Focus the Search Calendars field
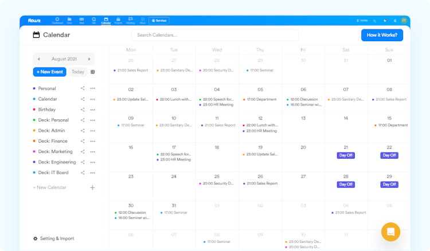Image resolution: width=430 pixels, height=251 pixels. point(215,35)
